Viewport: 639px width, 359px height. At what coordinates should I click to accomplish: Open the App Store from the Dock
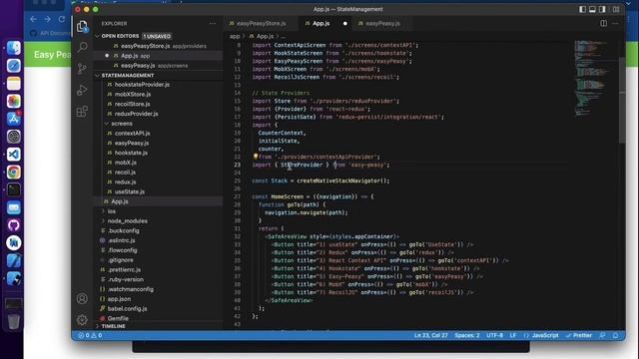click(13, 119)
